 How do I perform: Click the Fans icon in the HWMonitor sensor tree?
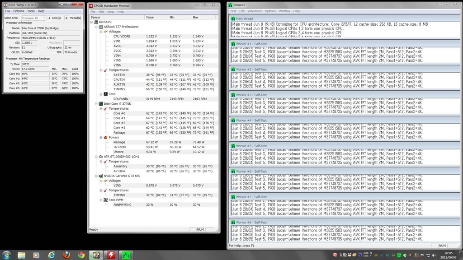pos(105,94)
